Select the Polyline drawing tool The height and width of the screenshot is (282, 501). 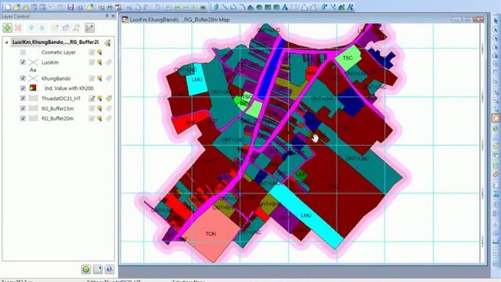233,7
